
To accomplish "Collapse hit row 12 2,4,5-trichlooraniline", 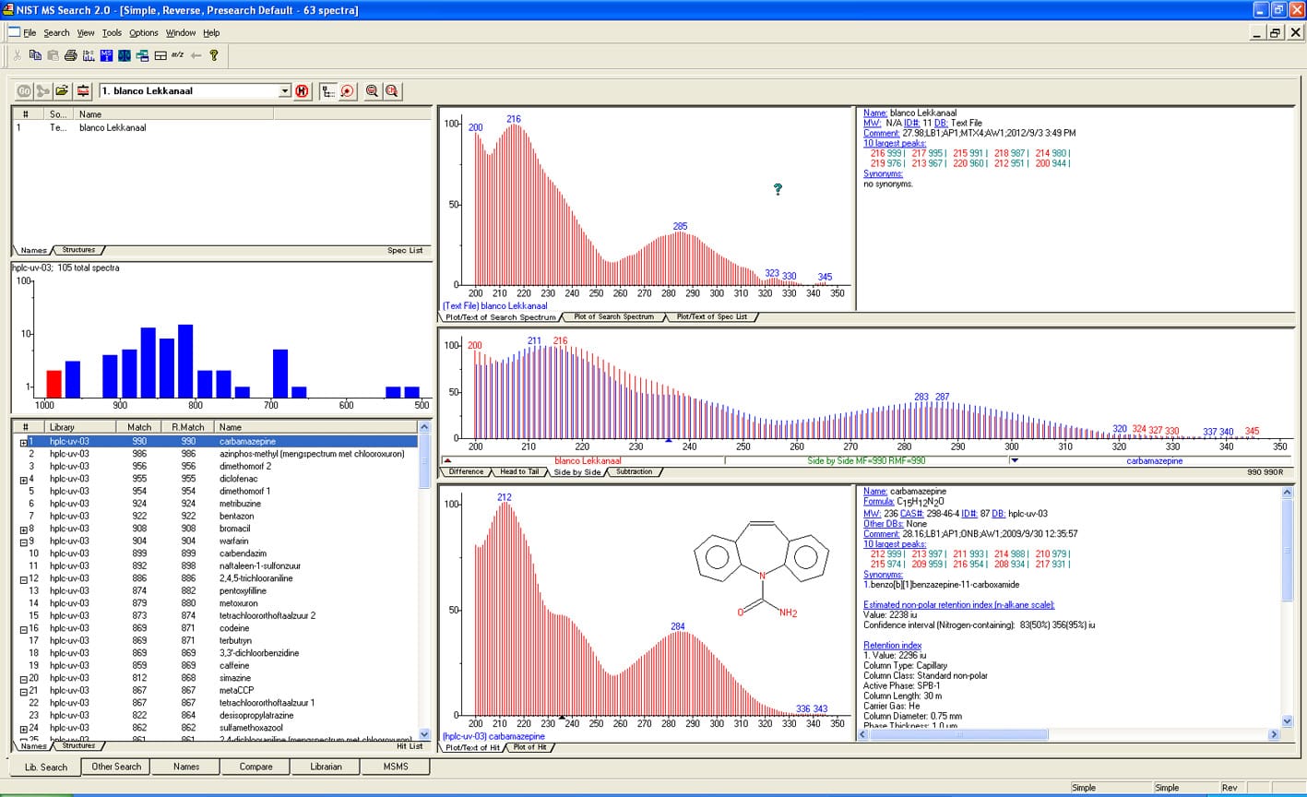I will click(23, 579).
